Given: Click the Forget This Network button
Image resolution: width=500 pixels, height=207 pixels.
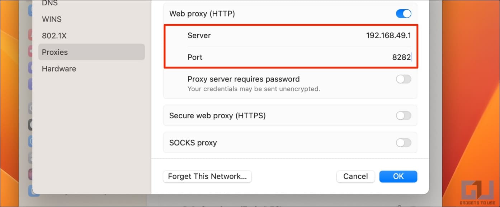Looking at the screenshot, I should tap(207, 176).
